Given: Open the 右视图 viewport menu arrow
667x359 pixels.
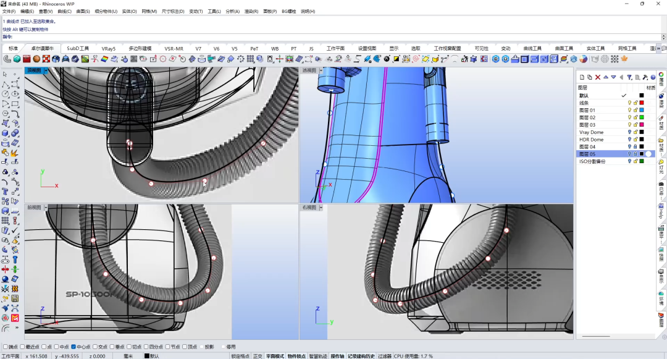Looking at the screenshot, I should tap(321, 208).
